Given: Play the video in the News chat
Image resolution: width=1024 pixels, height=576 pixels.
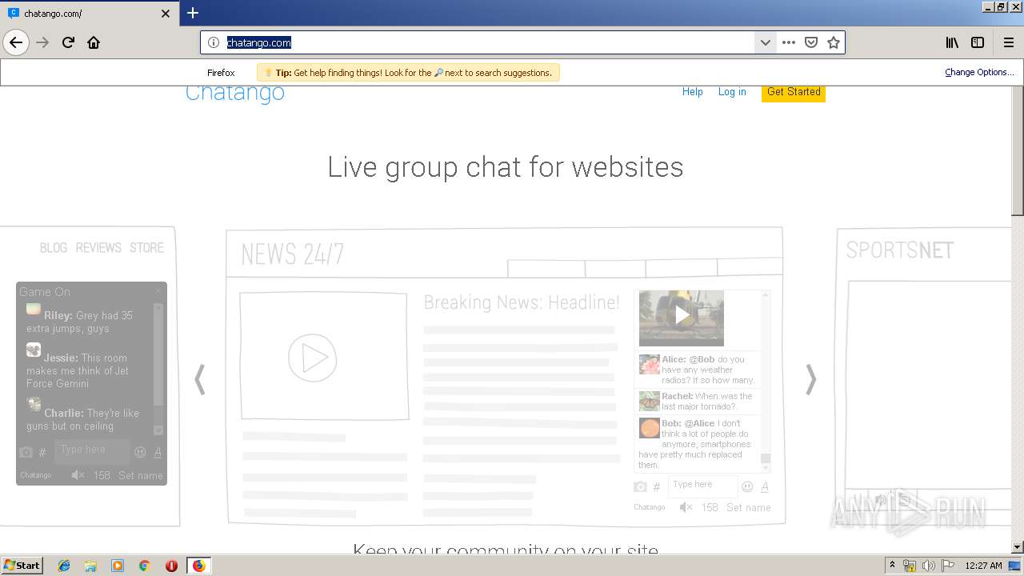Looking at the screenshot, I should tap(682, 316).
